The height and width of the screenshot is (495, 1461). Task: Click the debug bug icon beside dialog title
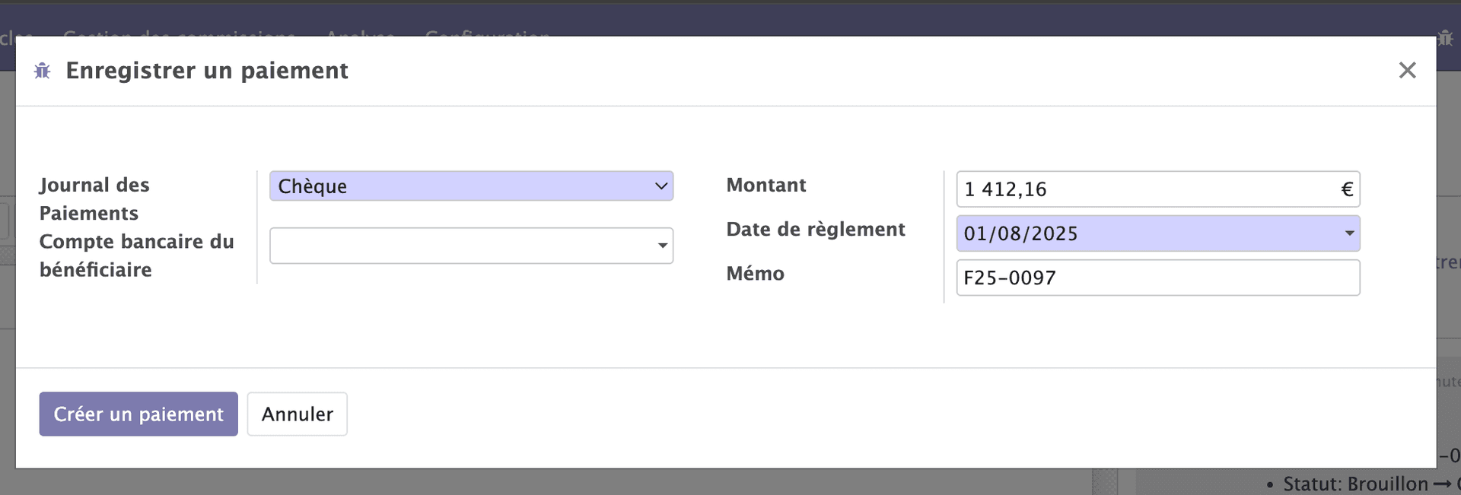click(x=43, y=71)
